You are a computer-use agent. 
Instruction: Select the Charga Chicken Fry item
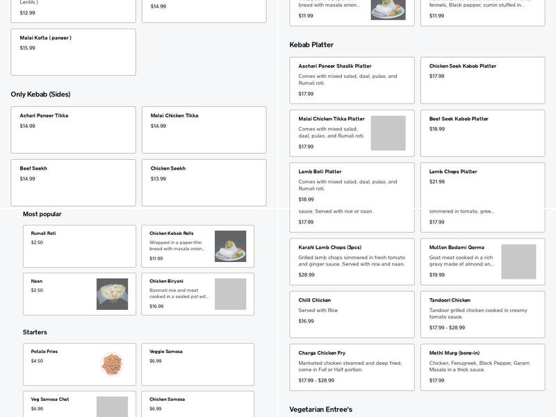pos(352,367)
